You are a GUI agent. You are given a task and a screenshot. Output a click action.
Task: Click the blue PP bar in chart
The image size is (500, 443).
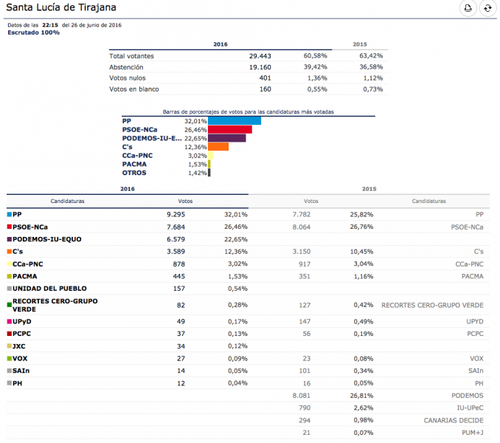235,121
